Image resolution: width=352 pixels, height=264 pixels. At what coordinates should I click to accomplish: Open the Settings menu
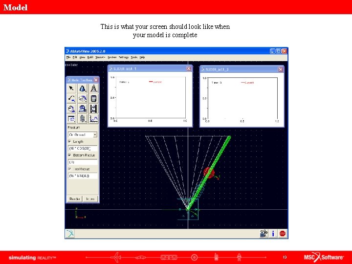124,58
